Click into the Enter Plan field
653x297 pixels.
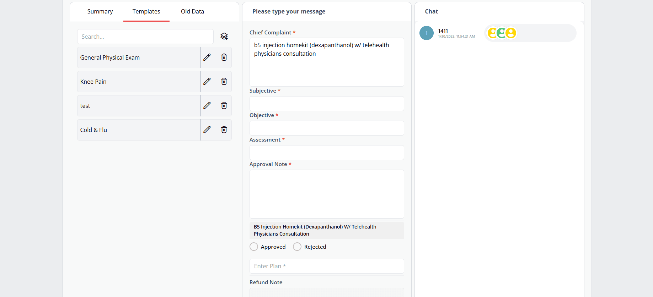(326, 266)
